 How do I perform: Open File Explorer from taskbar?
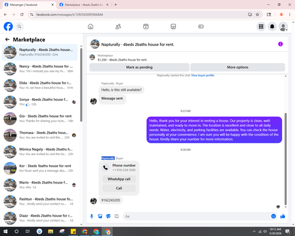[x=51, y=231]
